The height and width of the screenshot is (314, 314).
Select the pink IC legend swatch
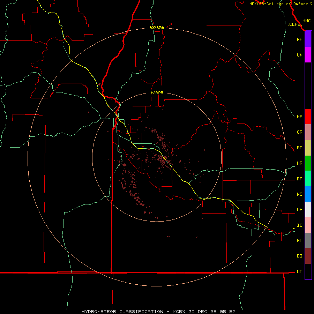(308, 225)
